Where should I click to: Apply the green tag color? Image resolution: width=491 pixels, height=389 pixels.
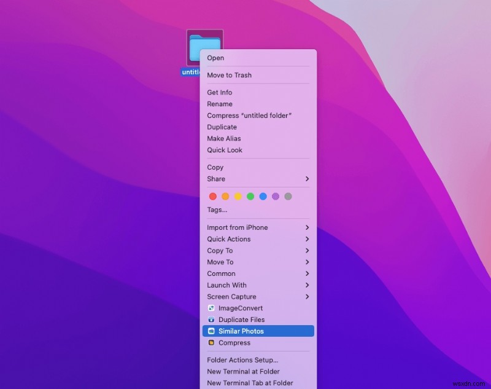click(250, 197)
